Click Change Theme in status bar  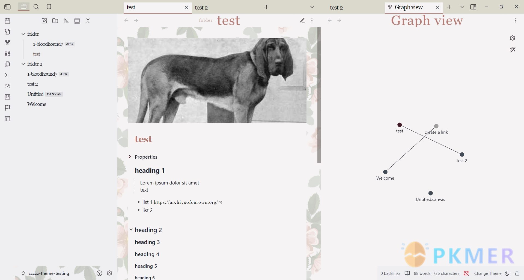[487, 273]
